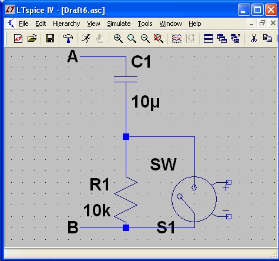Minimize the LTspice IV application window
279x261 pixels.
pos(244,9)
